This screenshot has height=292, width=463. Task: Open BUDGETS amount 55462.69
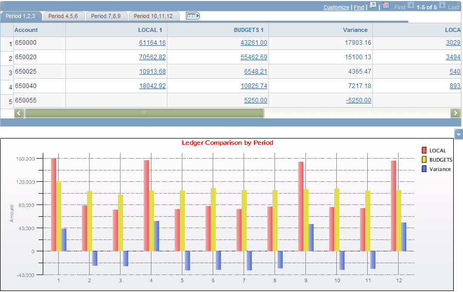click(x=254, y=57)
